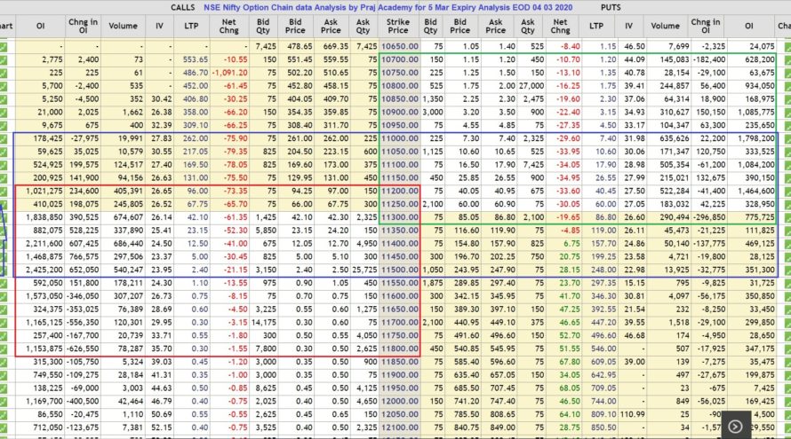Open puts chart icon for 10700.00 strike row
Screen dimensions: 791x439
(787, 60)
